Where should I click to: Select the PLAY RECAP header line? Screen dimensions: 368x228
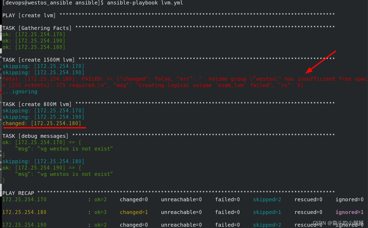point(169,193)
